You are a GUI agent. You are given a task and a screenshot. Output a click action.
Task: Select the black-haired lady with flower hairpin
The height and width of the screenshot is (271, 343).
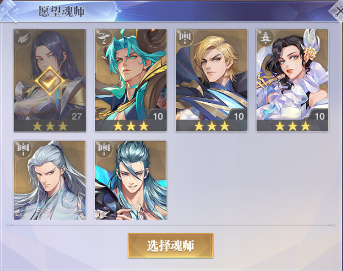pyautogui.click(x=292, y=81)
